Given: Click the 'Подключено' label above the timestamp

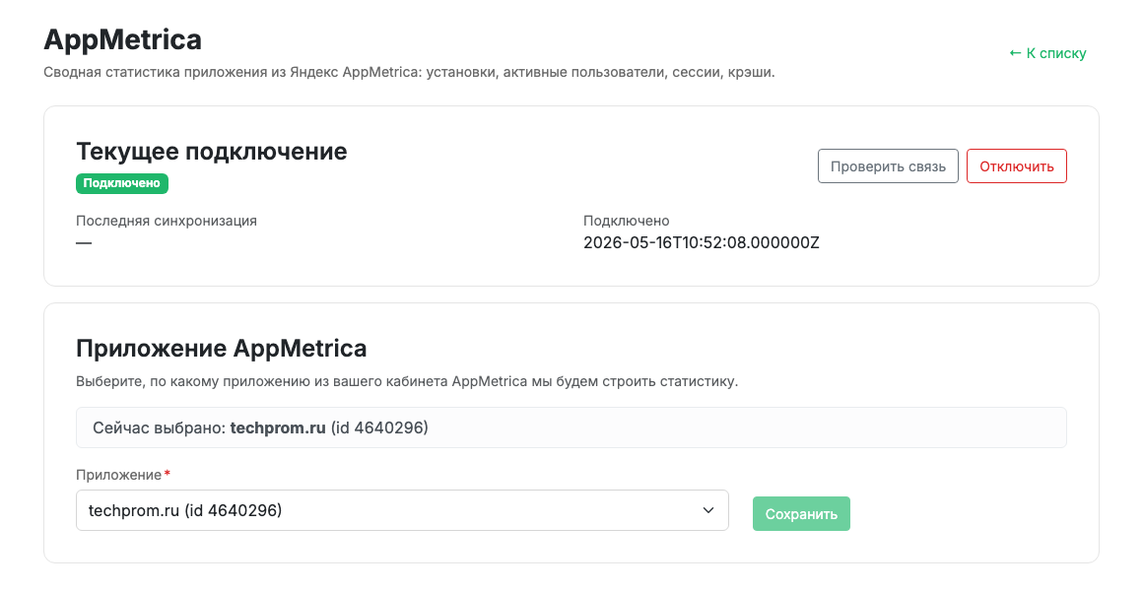Looking at the screenshot, I should pyautogui.click(x=626, y=221).
